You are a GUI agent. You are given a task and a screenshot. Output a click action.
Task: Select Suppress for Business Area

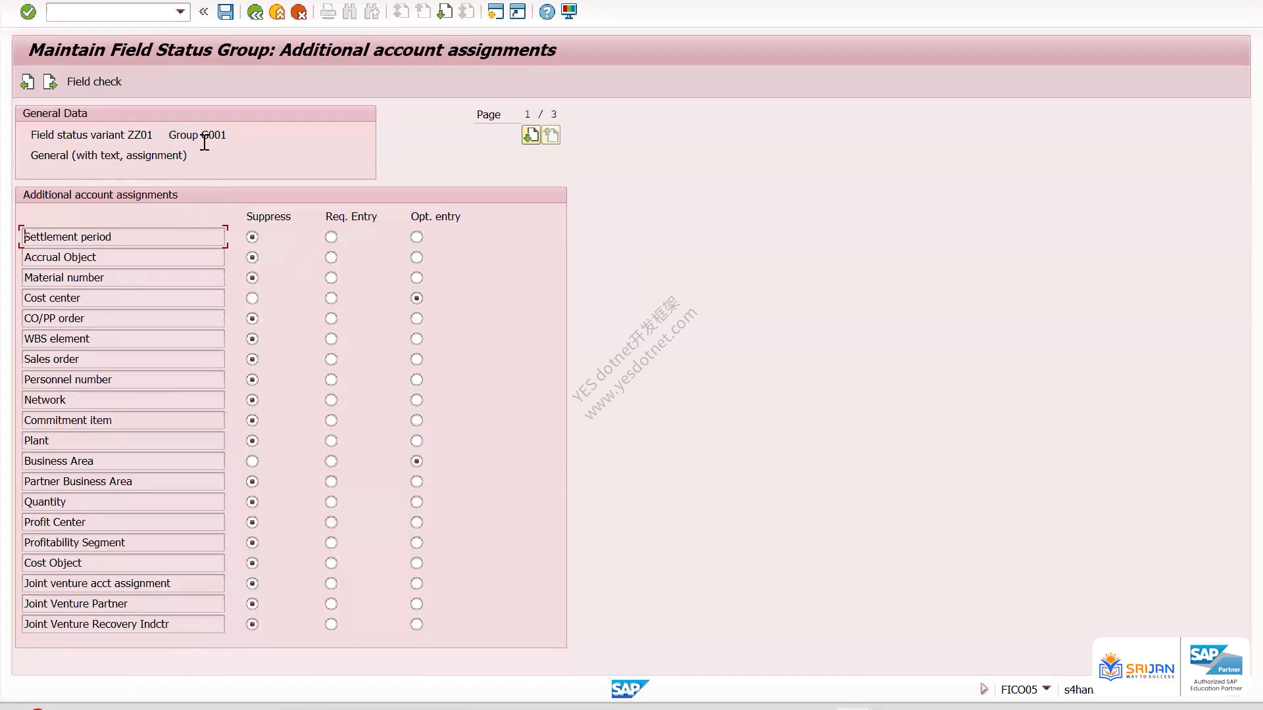(252, 461)
